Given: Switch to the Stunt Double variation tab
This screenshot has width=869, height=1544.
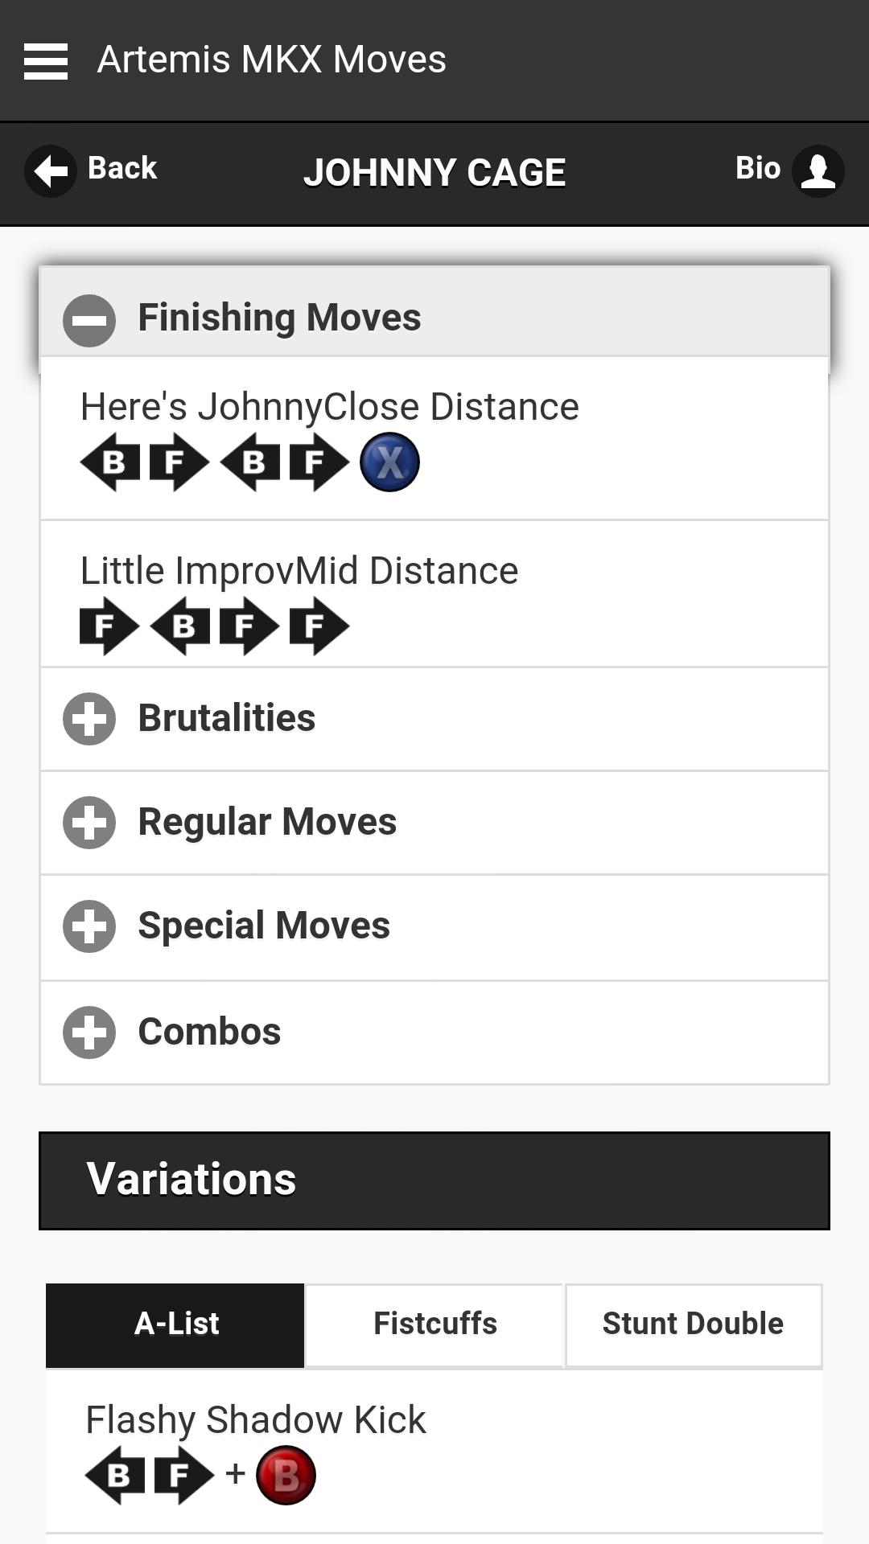Looking at the screenshot, I should [x=693, y=1324].
